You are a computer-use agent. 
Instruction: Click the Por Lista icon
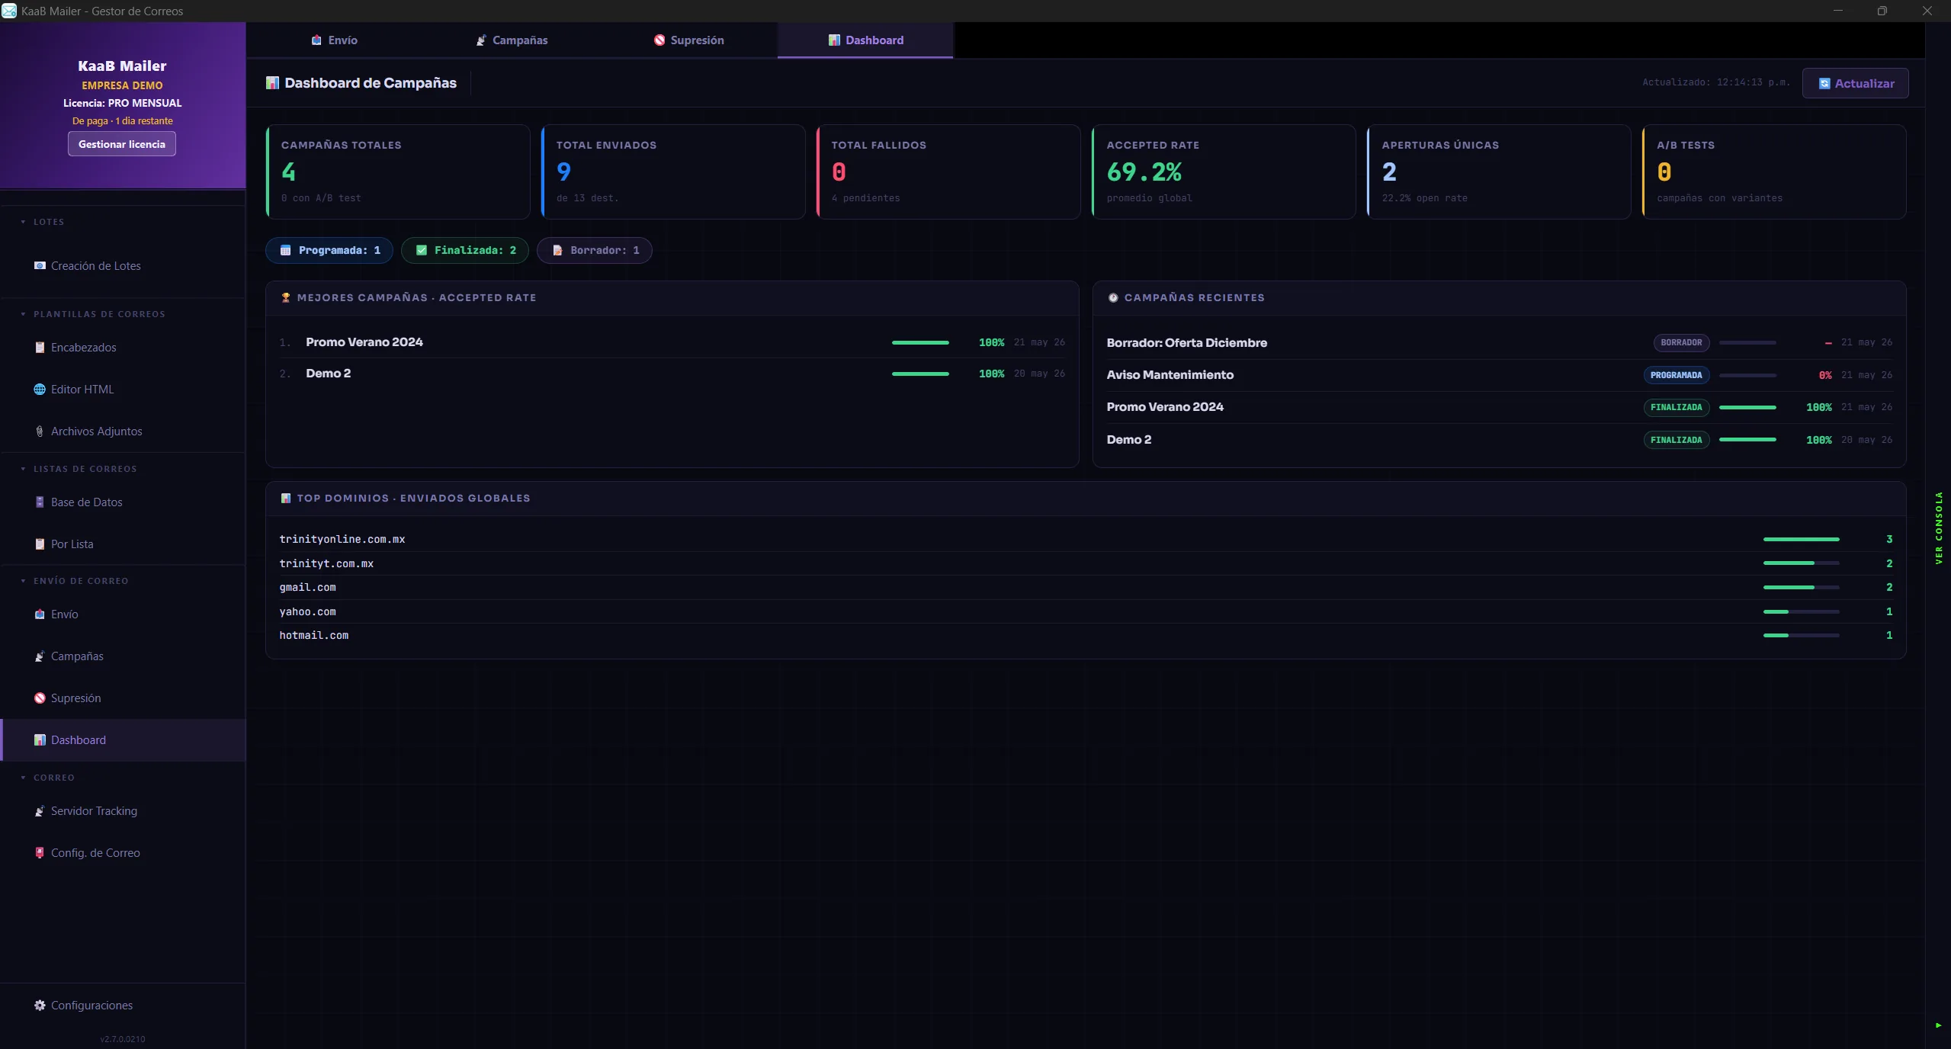[x=40, y=544]
